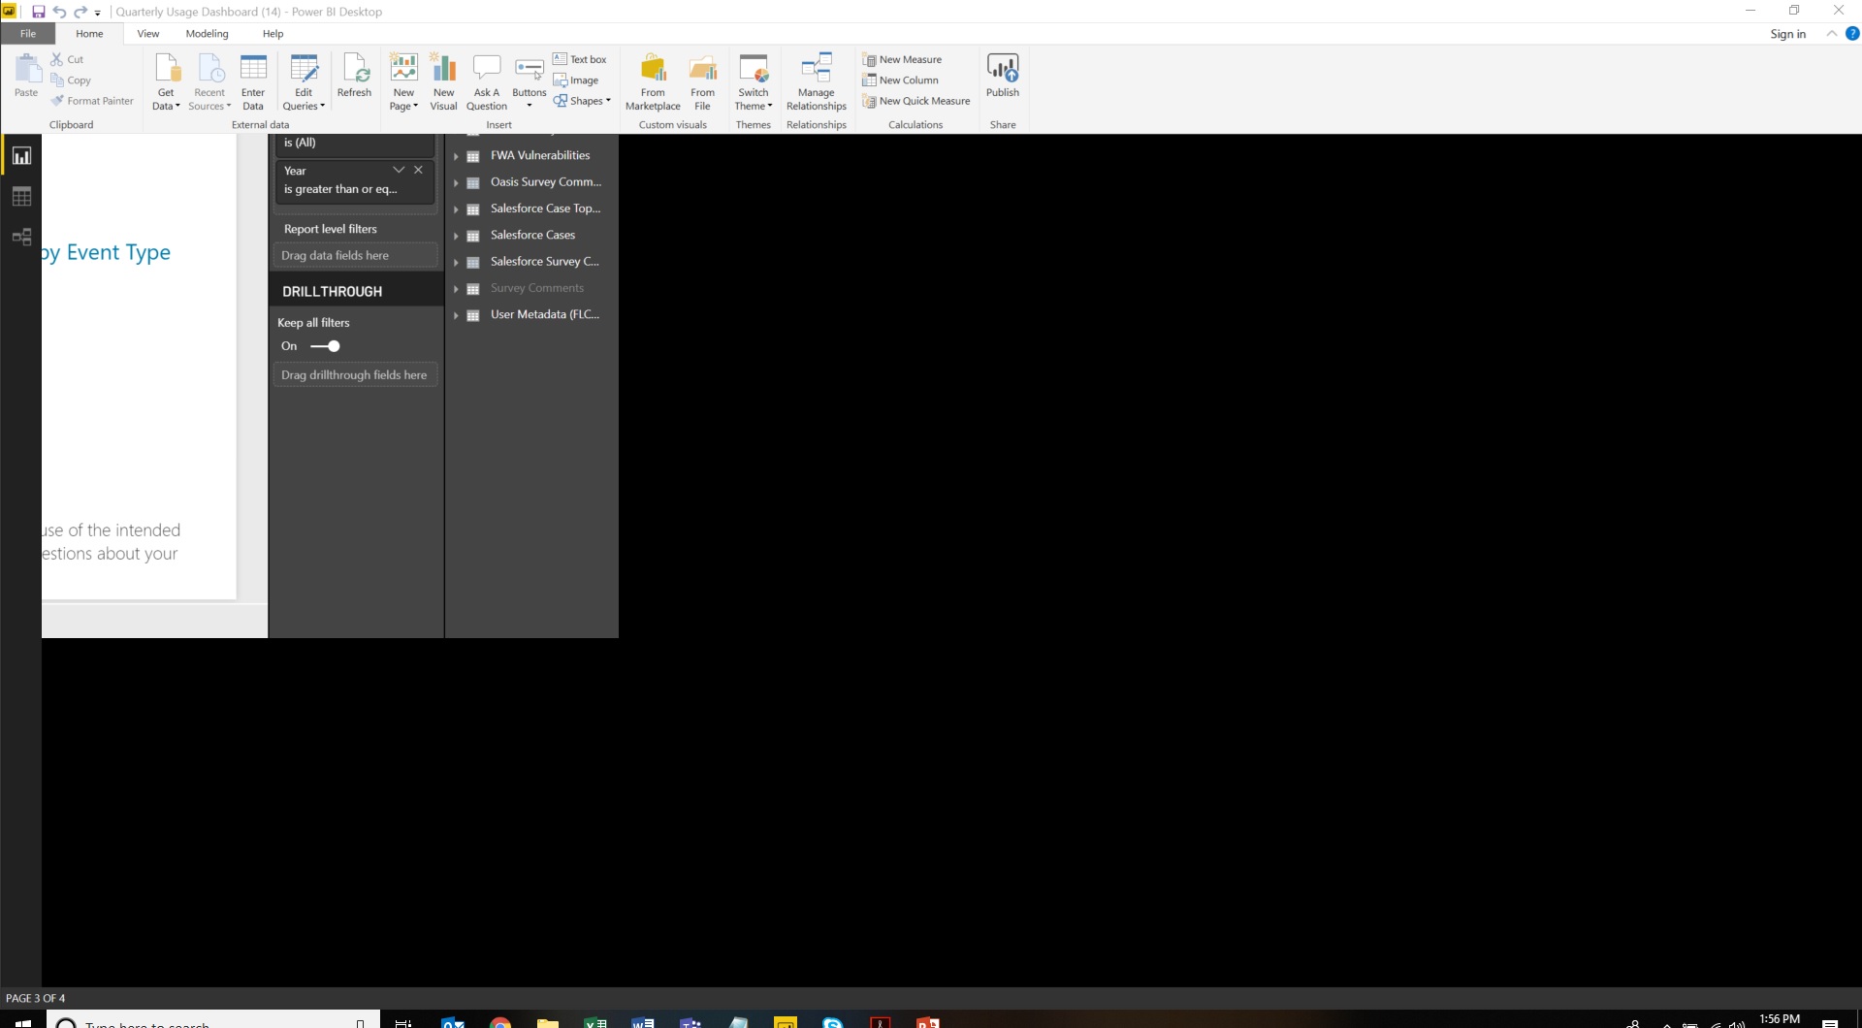Insert an Image

coord(576,80)
